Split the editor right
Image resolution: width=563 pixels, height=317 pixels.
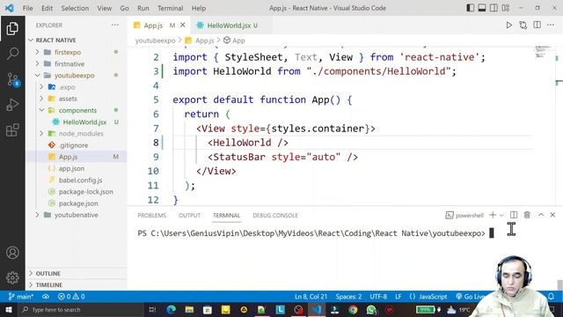[x=537, y=25]
